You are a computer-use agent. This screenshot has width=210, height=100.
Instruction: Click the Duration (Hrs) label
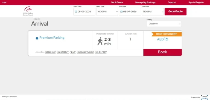click(x=131, y=34)
